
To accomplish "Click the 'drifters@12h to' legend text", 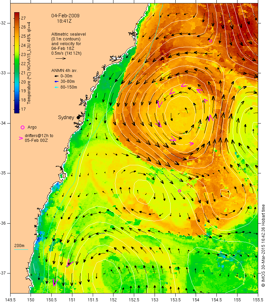I will (39, 136).
